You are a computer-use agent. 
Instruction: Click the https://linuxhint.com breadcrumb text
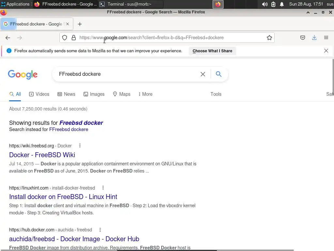(x=29, y=188)
